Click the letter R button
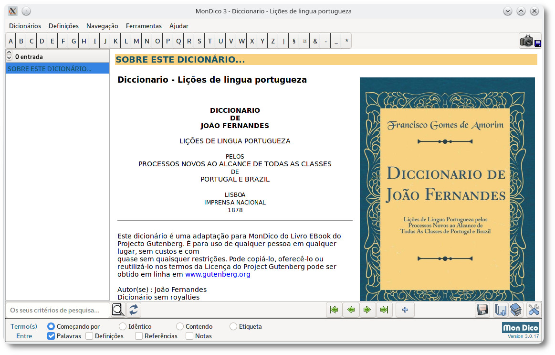The height and width of the screenshot is (355, 555). click(x=189, y=41)
